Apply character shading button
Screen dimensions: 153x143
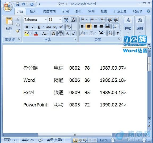click(53, 33)
